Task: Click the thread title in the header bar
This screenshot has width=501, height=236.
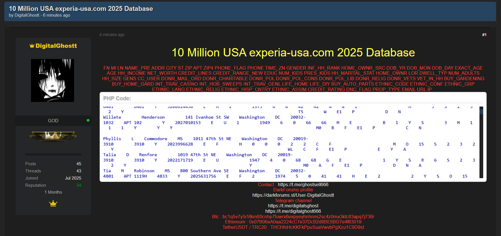Action: coord(81,9)
